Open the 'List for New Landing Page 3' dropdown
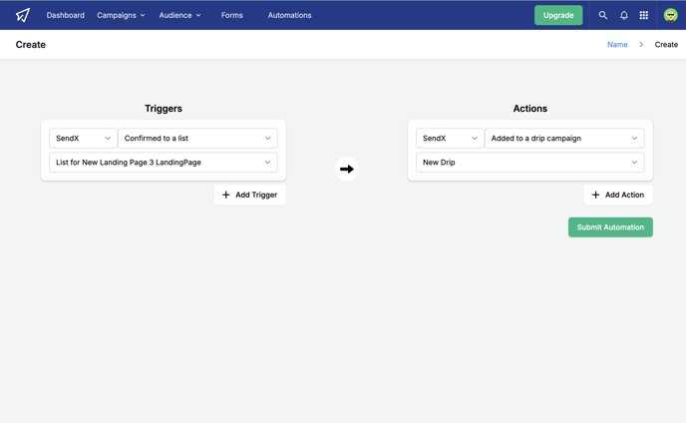The image size is (686, 423). tap(164, 163)
